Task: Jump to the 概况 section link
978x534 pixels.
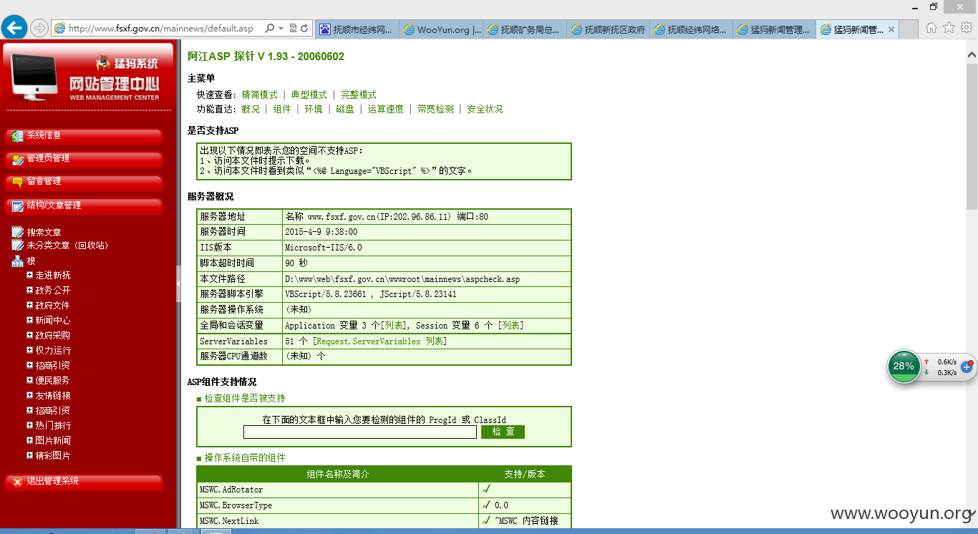Action: (x=251, y=109)
